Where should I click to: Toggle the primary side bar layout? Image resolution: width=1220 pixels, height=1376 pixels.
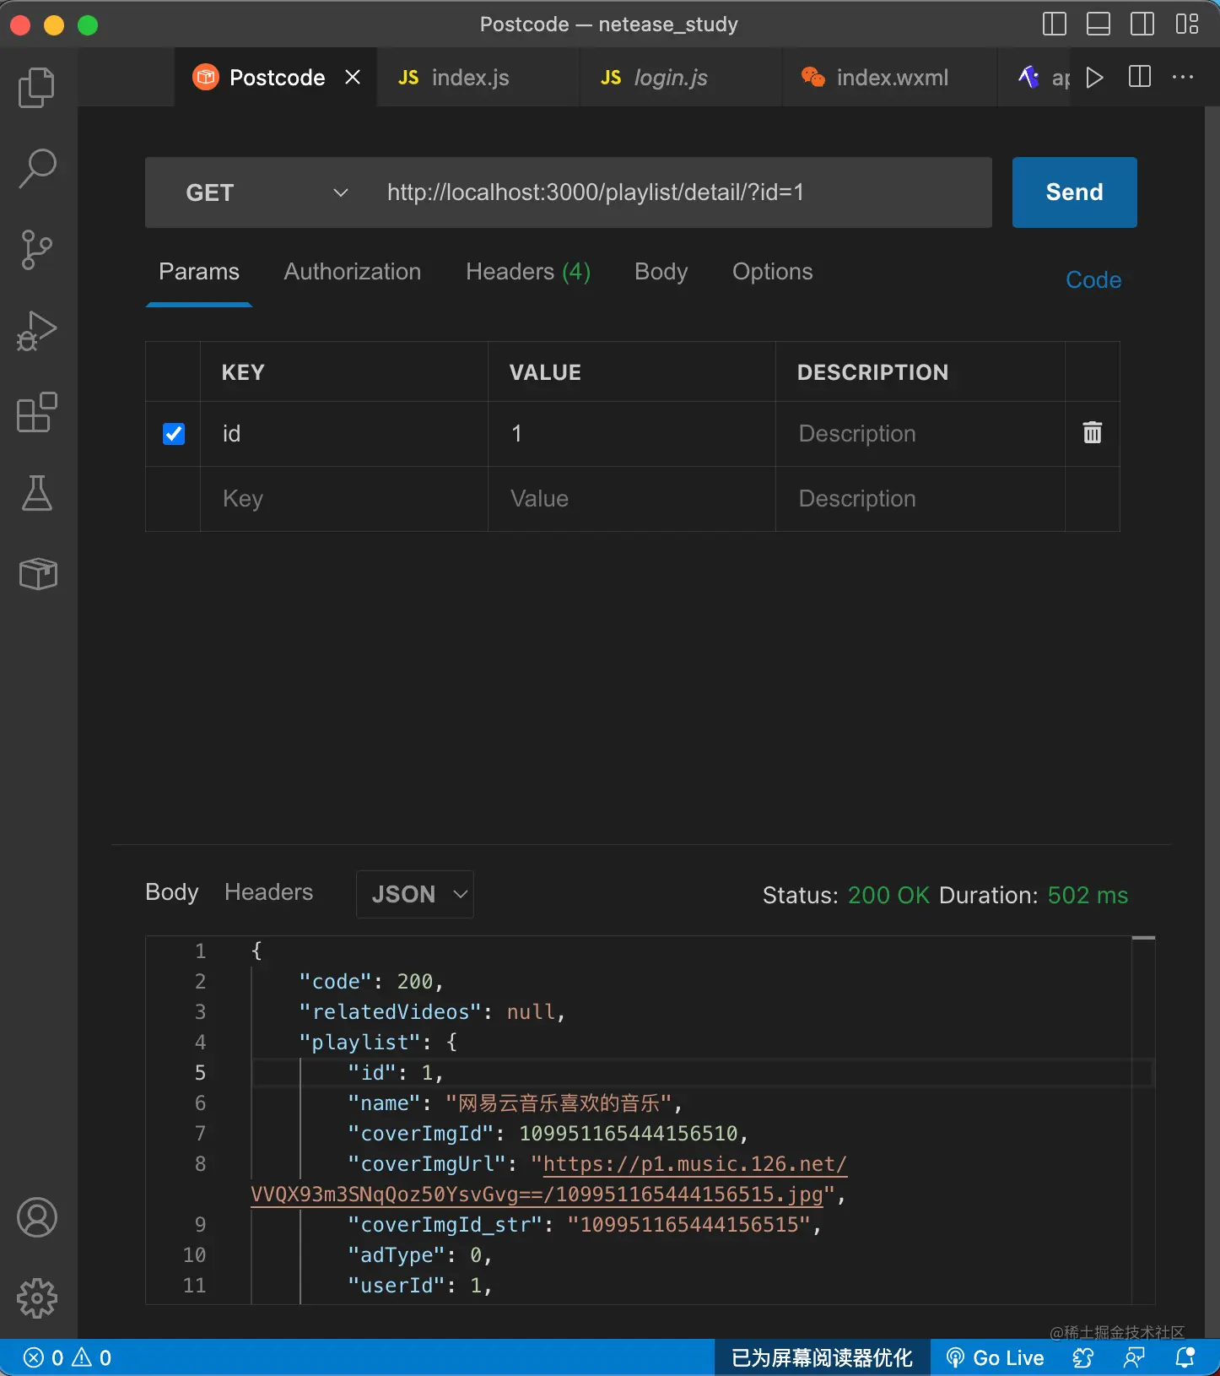click(1055, 24)
